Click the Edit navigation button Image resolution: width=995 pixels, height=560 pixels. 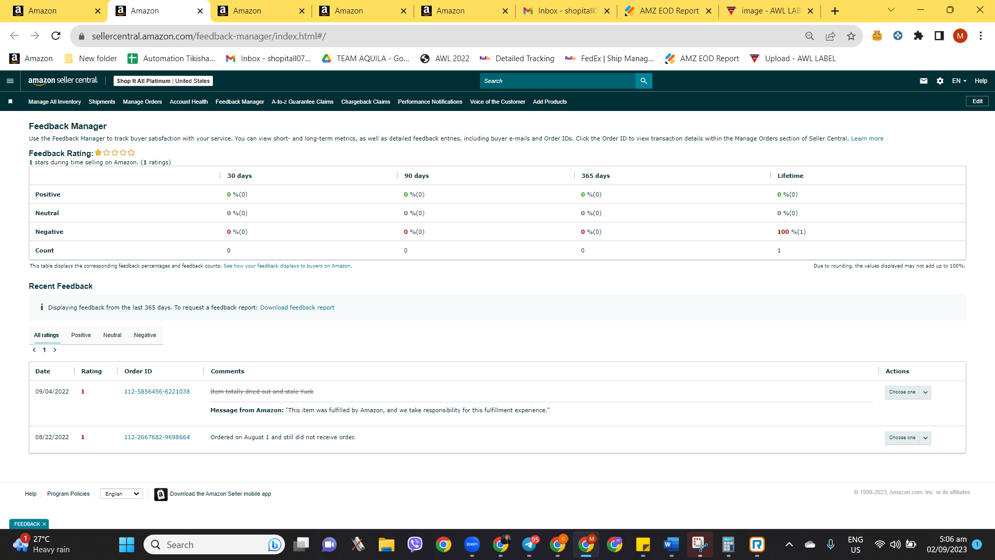coord(977,101)
